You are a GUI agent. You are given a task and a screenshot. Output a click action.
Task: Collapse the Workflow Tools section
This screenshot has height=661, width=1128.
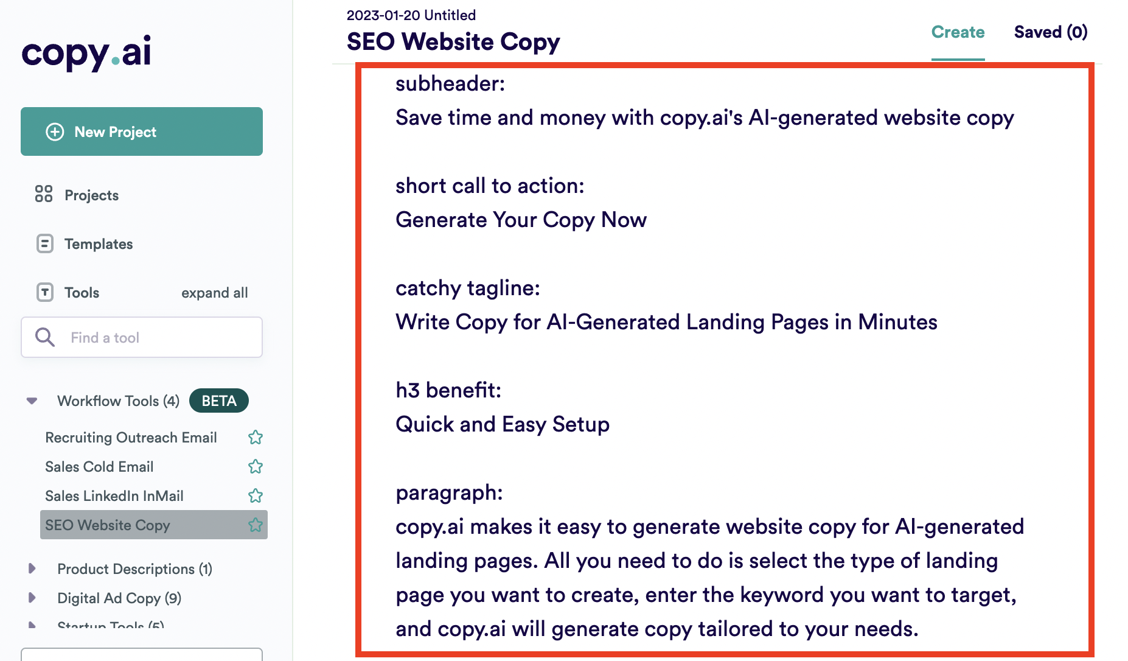(x=30, y=400)
